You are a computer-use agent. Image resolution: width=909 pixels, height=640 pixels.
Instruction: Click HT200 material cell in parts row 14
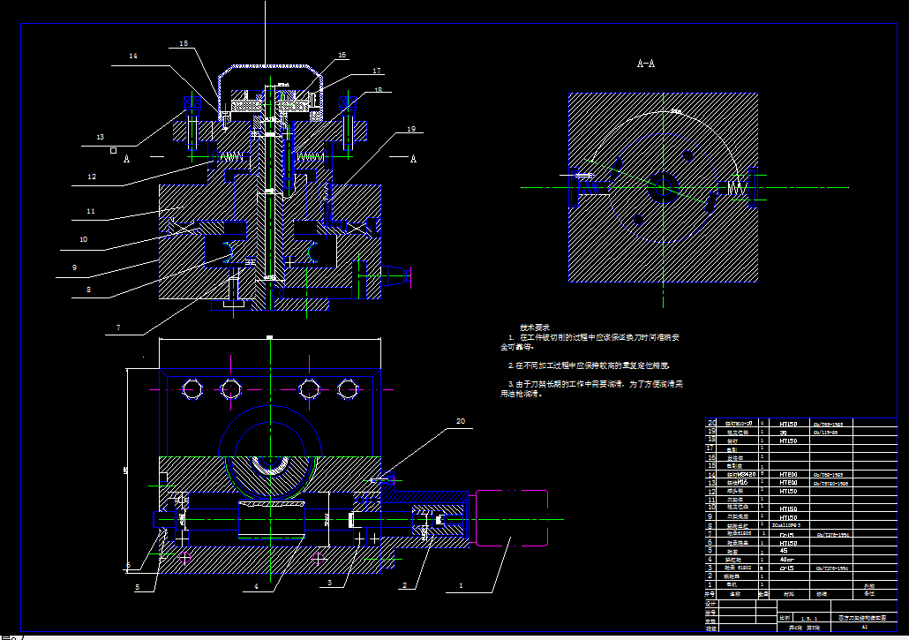[788, 475]
